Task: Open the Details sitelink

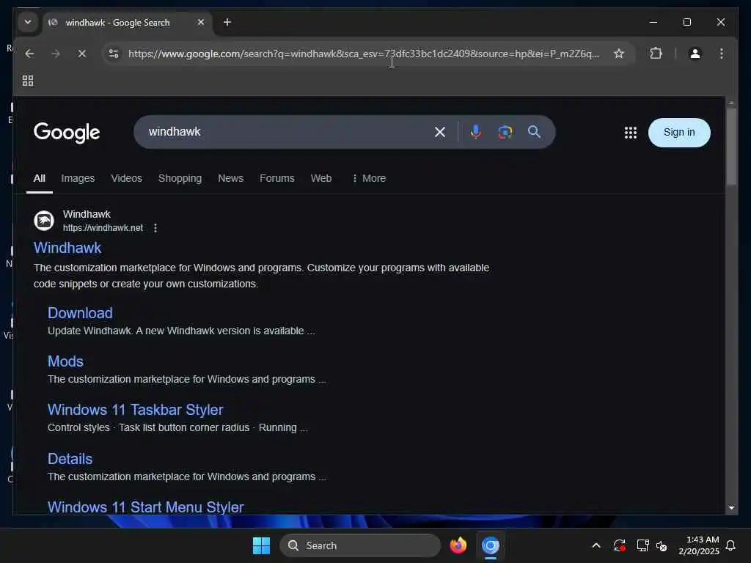Action: click(70, 459)
